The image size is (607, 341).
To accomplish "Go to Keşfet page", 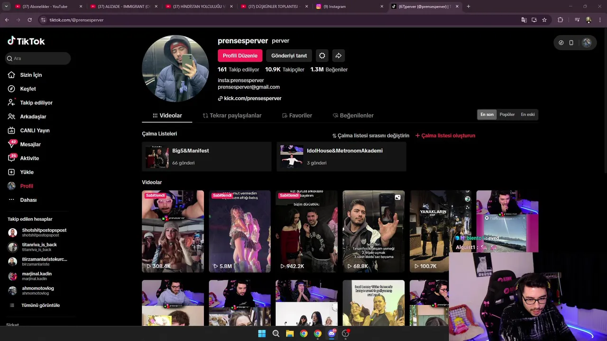I will [x=28, y=89].
